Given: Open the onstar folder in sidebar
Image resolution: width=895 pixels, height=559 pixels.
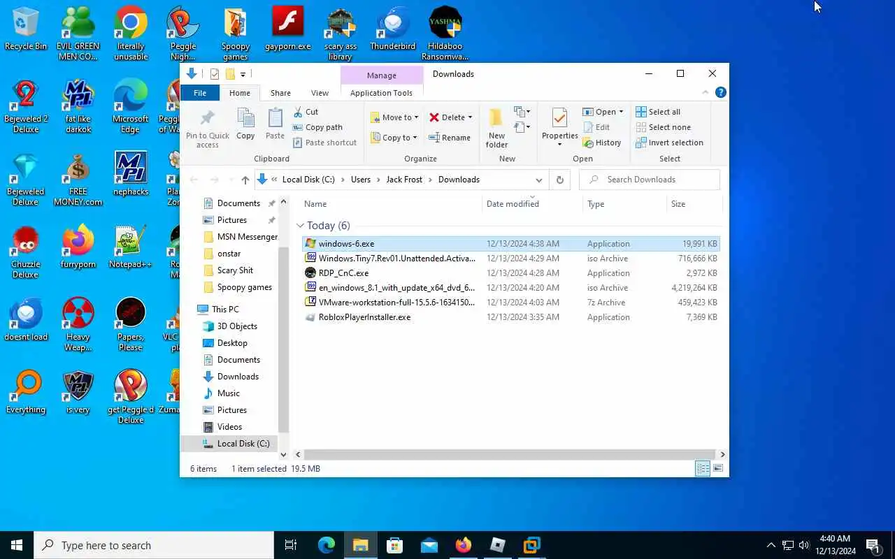Looking at the screenshot, I should [222, 254].
